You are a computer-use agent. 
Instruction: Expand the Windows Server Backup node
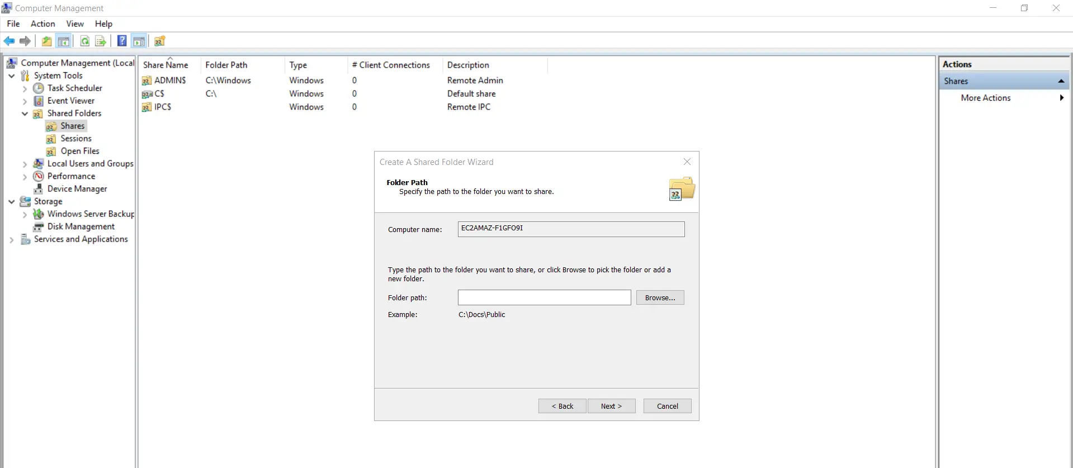(25, 214)
